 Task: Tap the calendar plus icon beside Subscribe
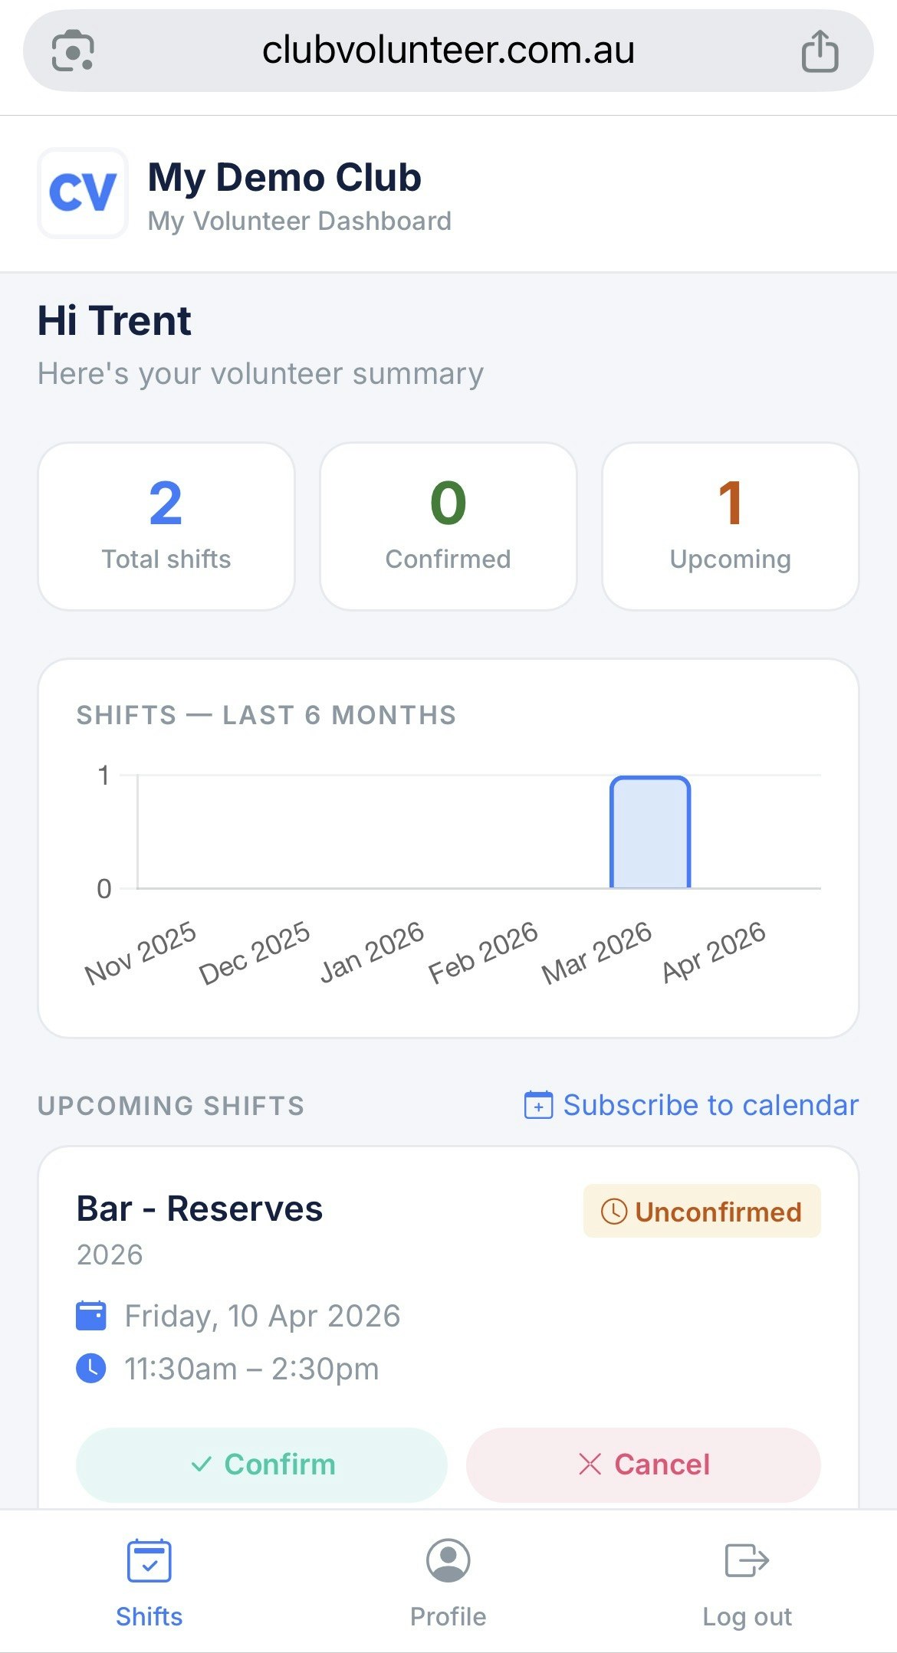[538, 1105]
